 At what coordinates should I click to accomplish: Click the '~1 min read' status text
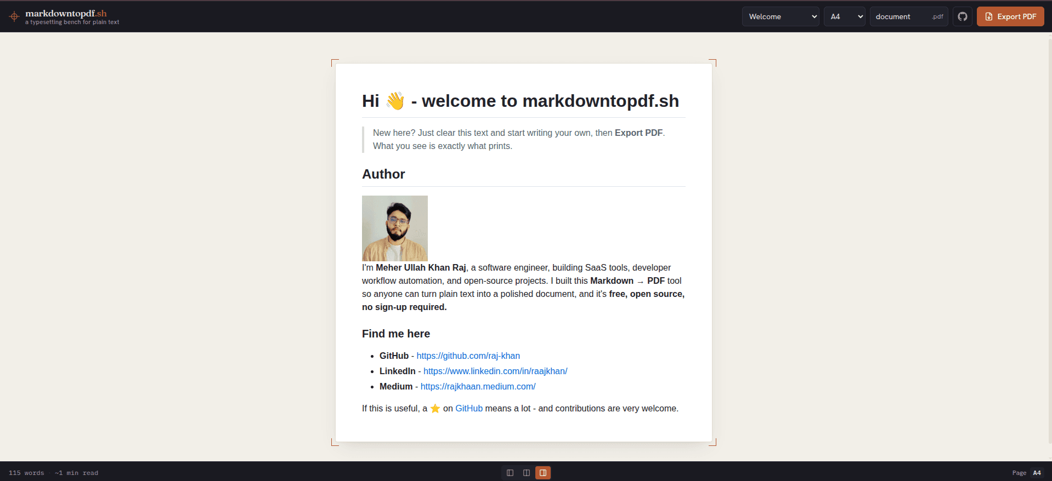76,473
